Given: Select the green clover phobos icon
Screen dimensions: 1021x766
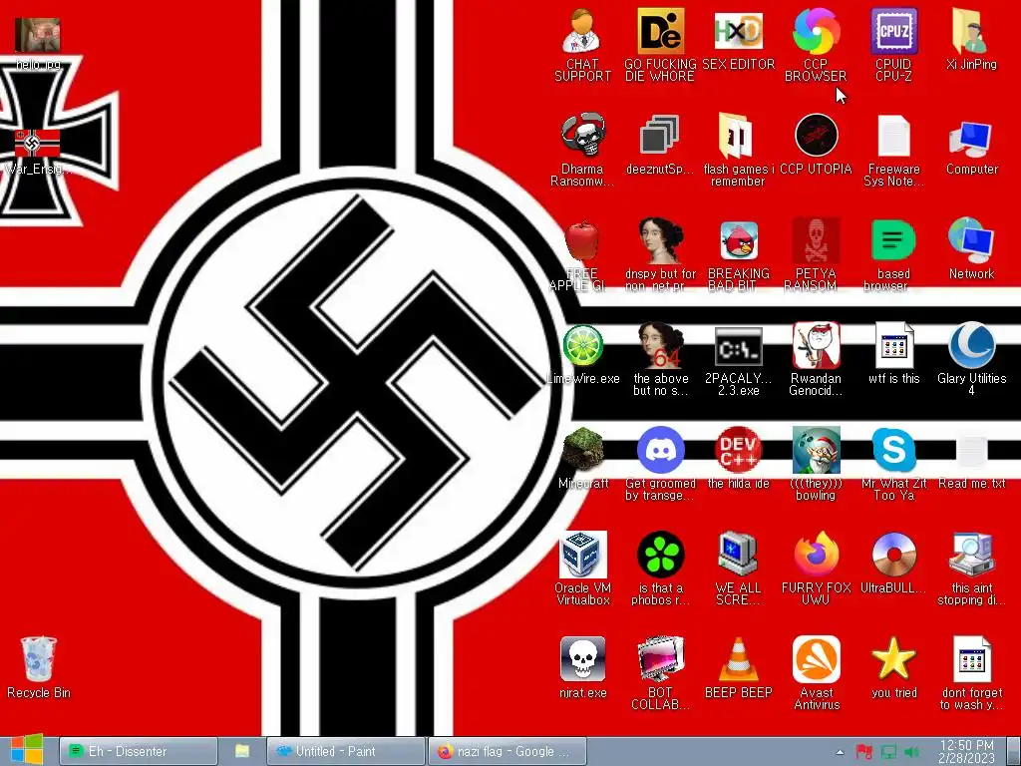Looking at the screenshot, I should click(x=660, y=555).
